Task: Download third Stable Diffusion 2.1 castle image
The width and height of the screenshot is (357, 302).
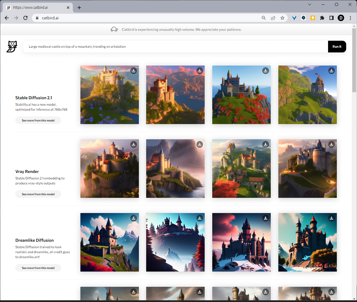Action: click(x=265, y=71)
